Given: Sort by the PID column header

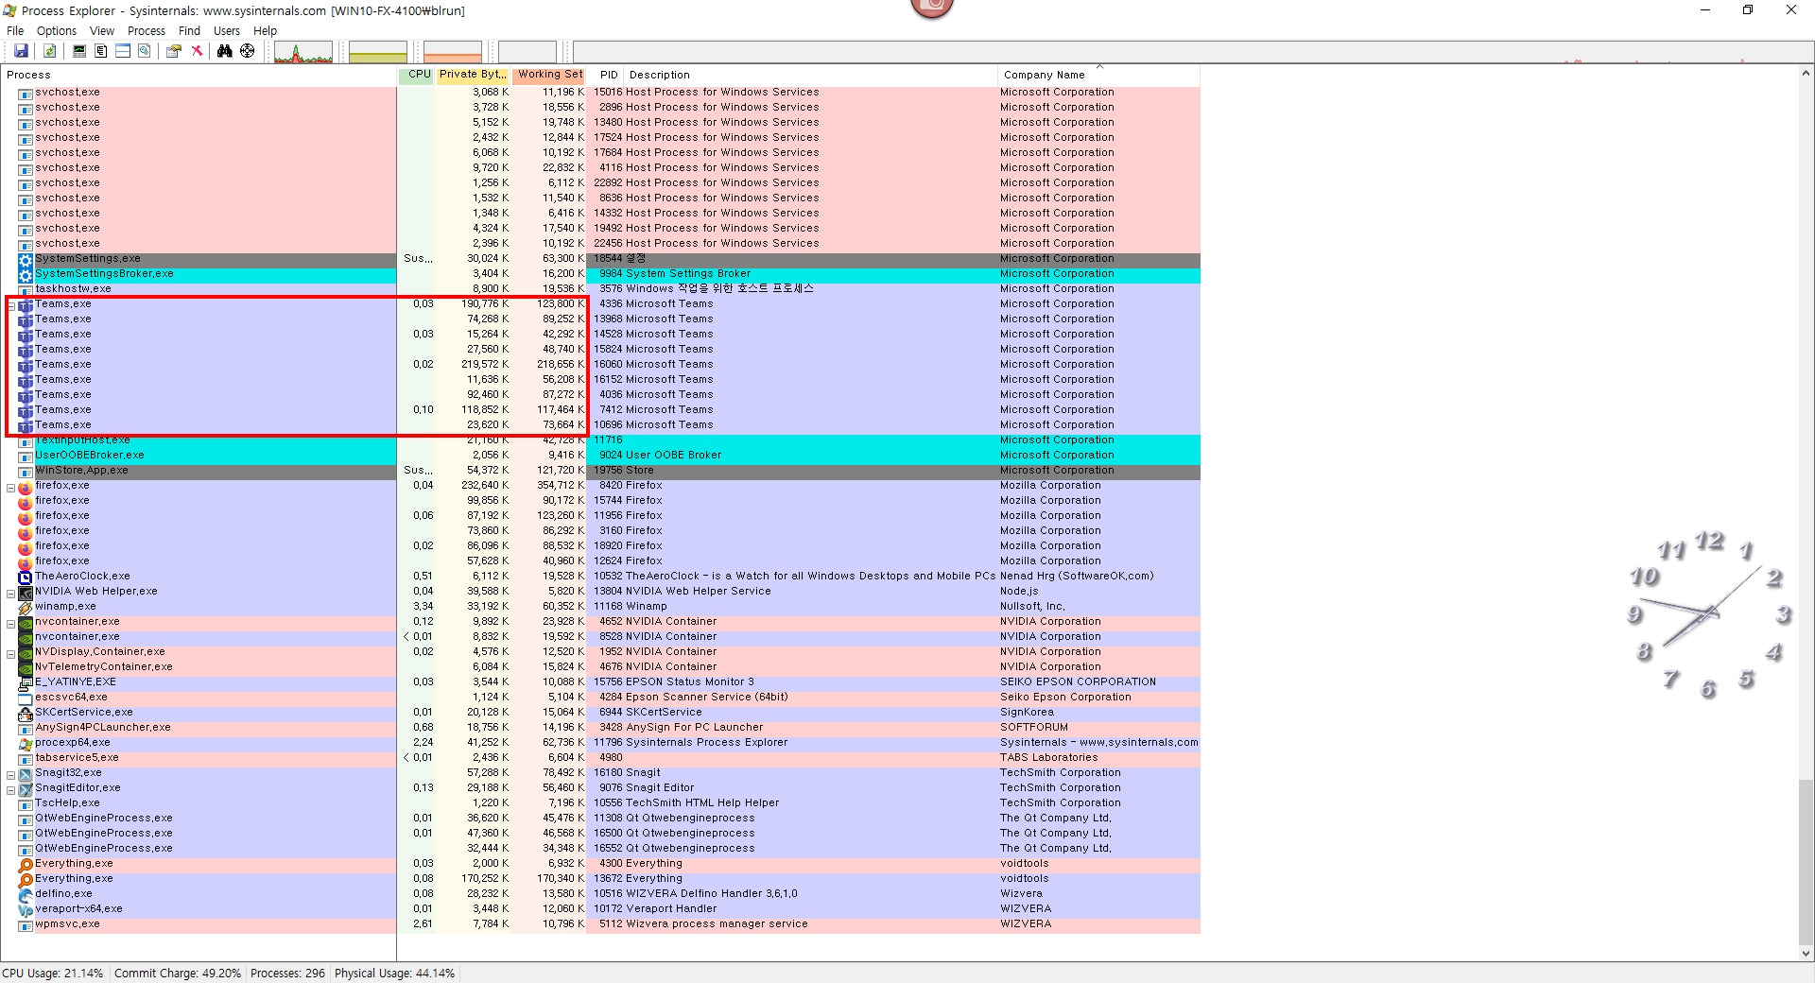Looking at the screenshot, I should (606, 75).
